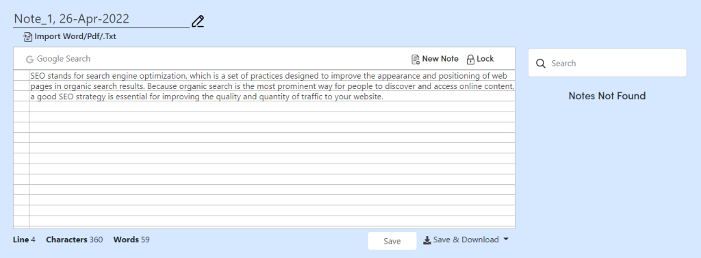Save the current note
701x258 pixels.
[x=392, y=241]
